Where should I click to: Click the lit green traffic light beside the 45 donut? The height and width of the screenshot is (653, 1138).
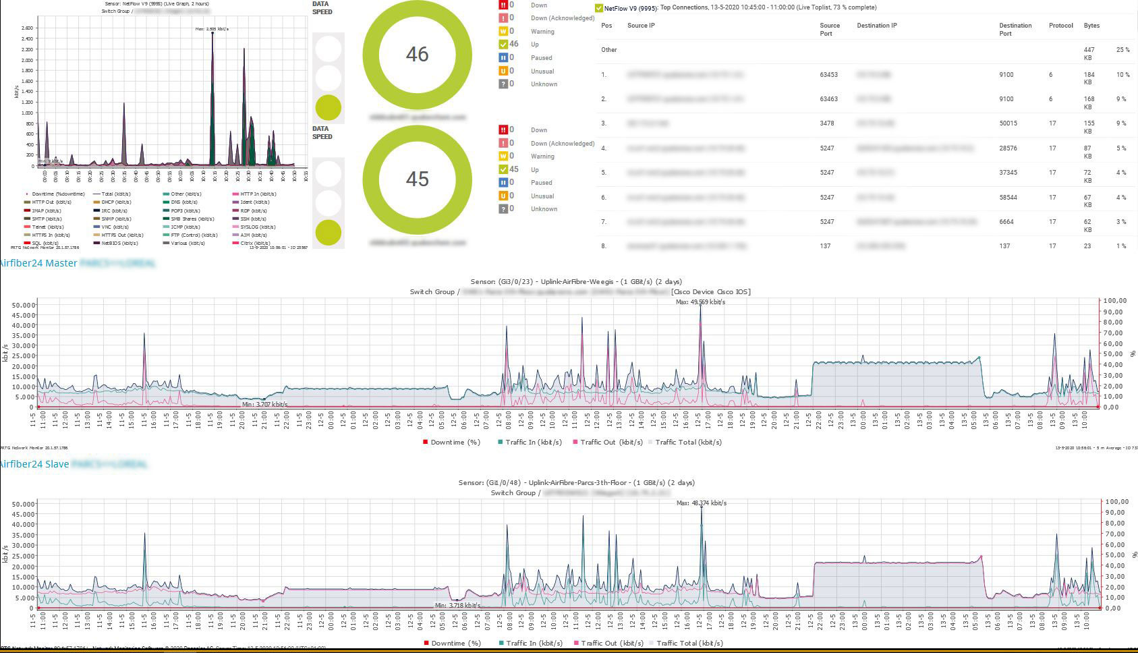(x=329, y=232)
